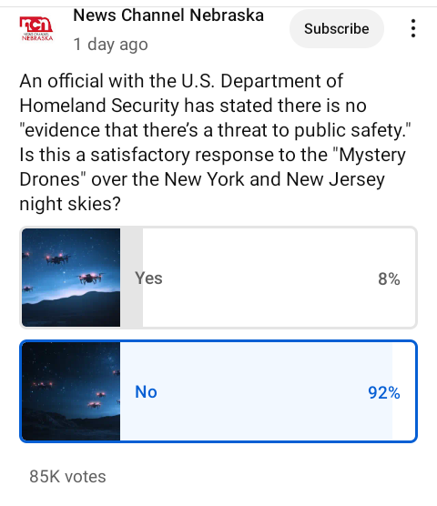Click the 8% result figure
This screenshot has height=506, width=437.
(389, 278)
